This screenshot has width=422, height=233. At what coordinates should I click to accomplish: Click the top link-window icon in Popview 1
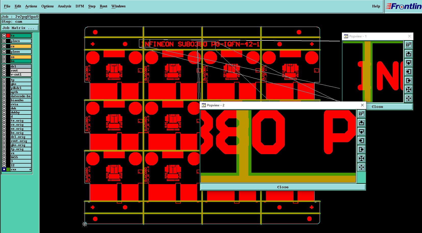point(408,45)
